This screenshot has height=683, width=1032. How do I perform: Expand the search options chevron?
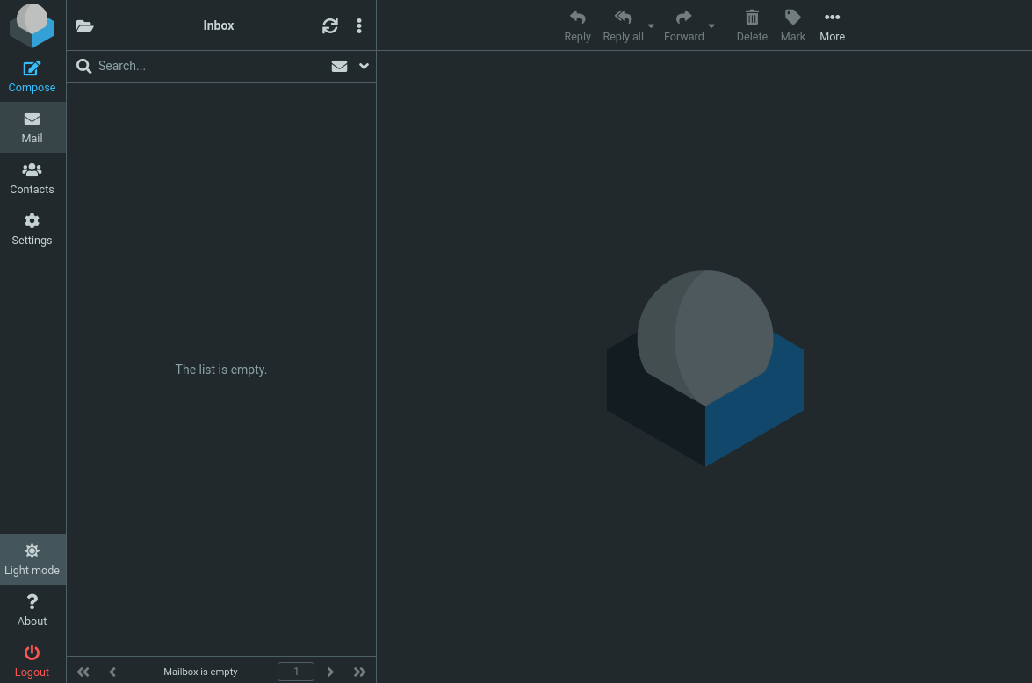(364, 66)
